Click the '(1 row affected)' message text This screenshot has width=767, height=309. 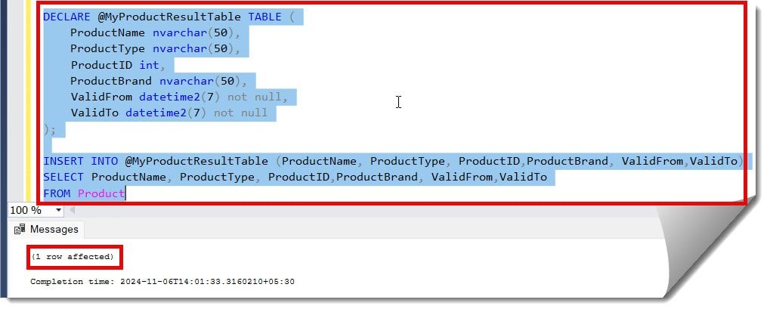coord(73,257)
